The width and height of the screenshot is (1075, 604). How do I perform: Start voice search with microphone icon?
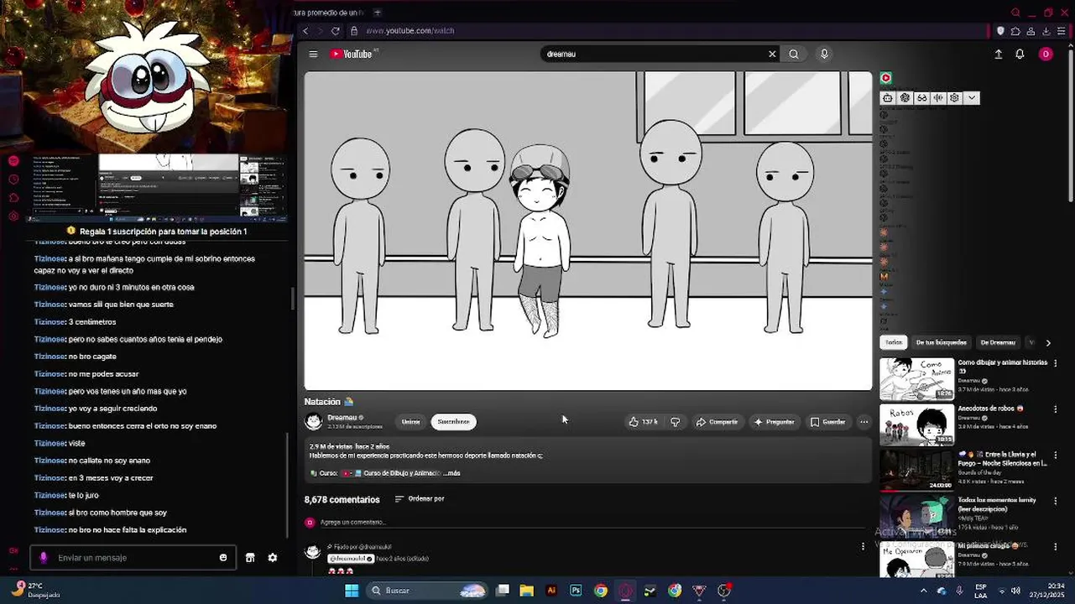[824, 54]
